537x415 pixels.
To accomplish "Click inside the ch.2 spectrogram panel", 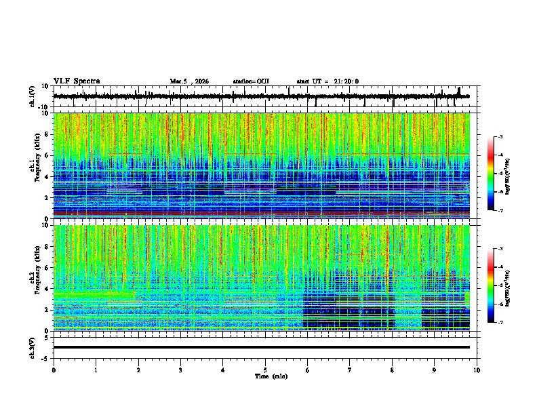I will click(262, 278).
